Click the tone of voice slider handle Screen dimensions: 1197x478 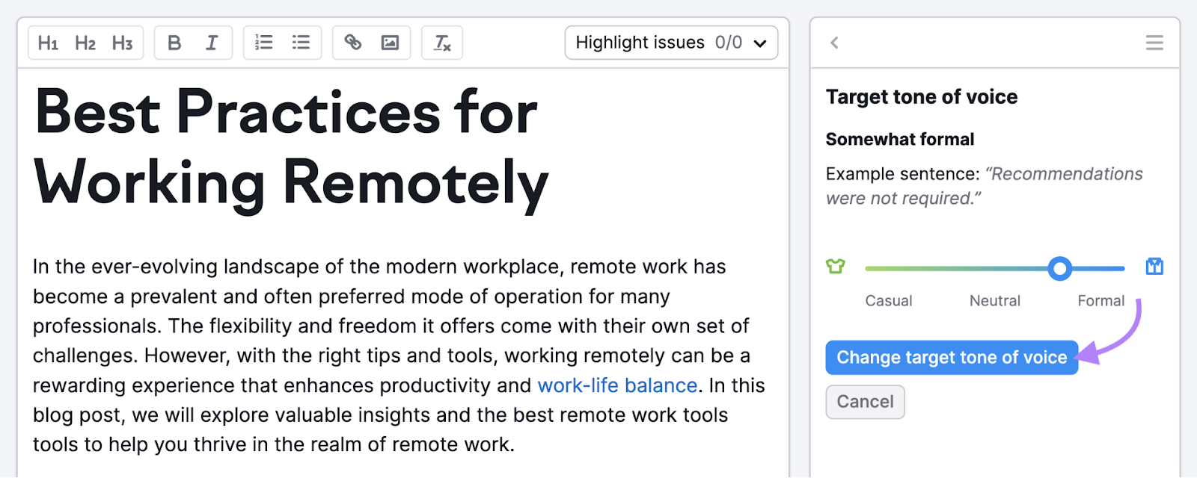pos(1059,268)
